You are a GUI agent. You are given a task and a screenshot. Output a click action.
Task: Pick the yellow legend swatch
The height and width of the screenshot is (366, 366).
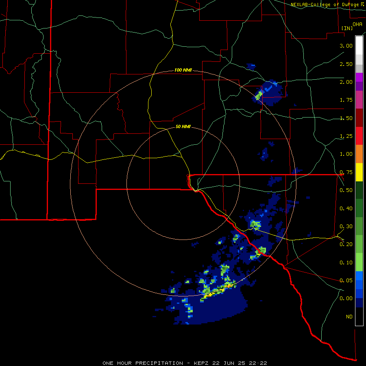pos(359,172)
